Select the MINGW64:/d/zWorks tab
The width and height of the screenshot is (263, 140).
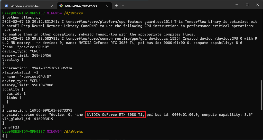point(84,6)
